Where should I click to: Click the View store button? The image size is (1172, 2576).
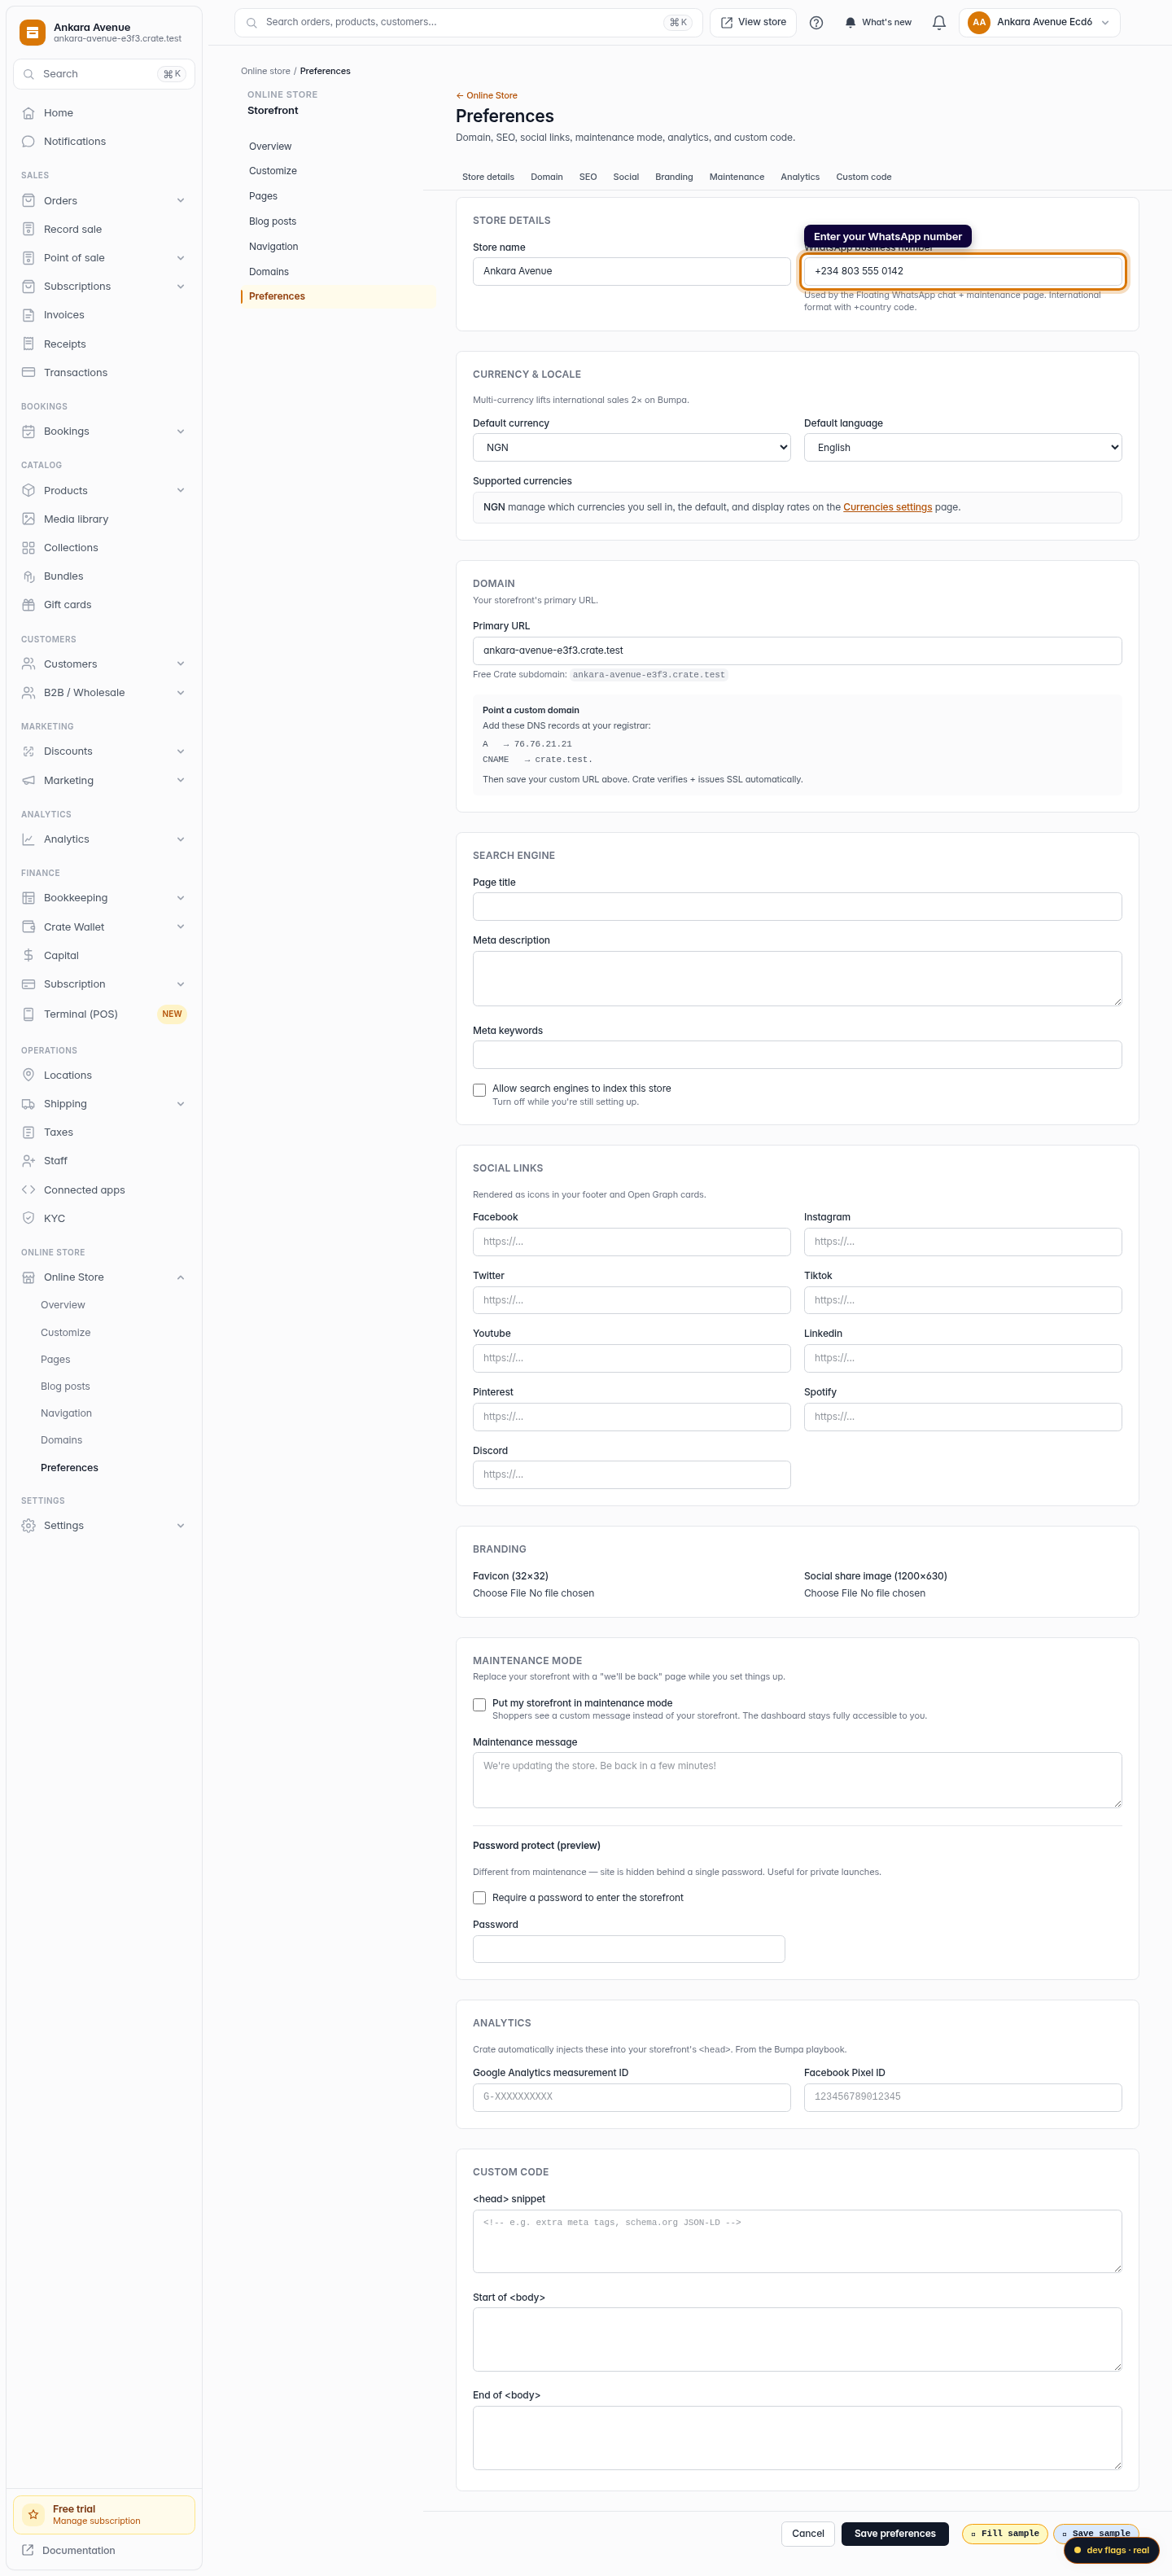point(753,22)
